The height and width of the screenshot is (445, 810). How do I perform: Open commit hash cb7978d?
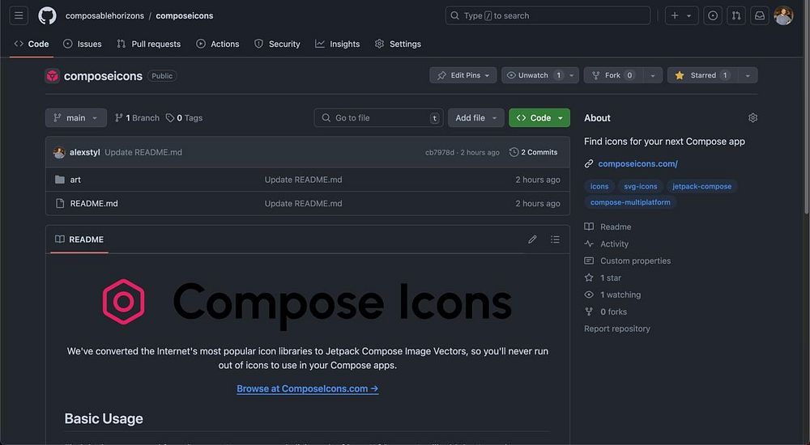pos(440,152)
